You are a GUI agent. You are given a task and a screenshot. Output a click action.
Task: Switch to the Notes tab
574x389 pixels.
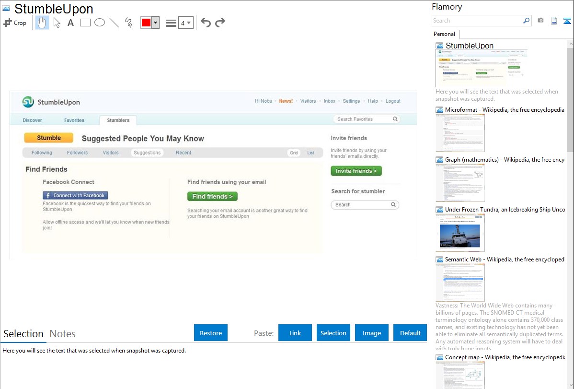click(63, 334)
